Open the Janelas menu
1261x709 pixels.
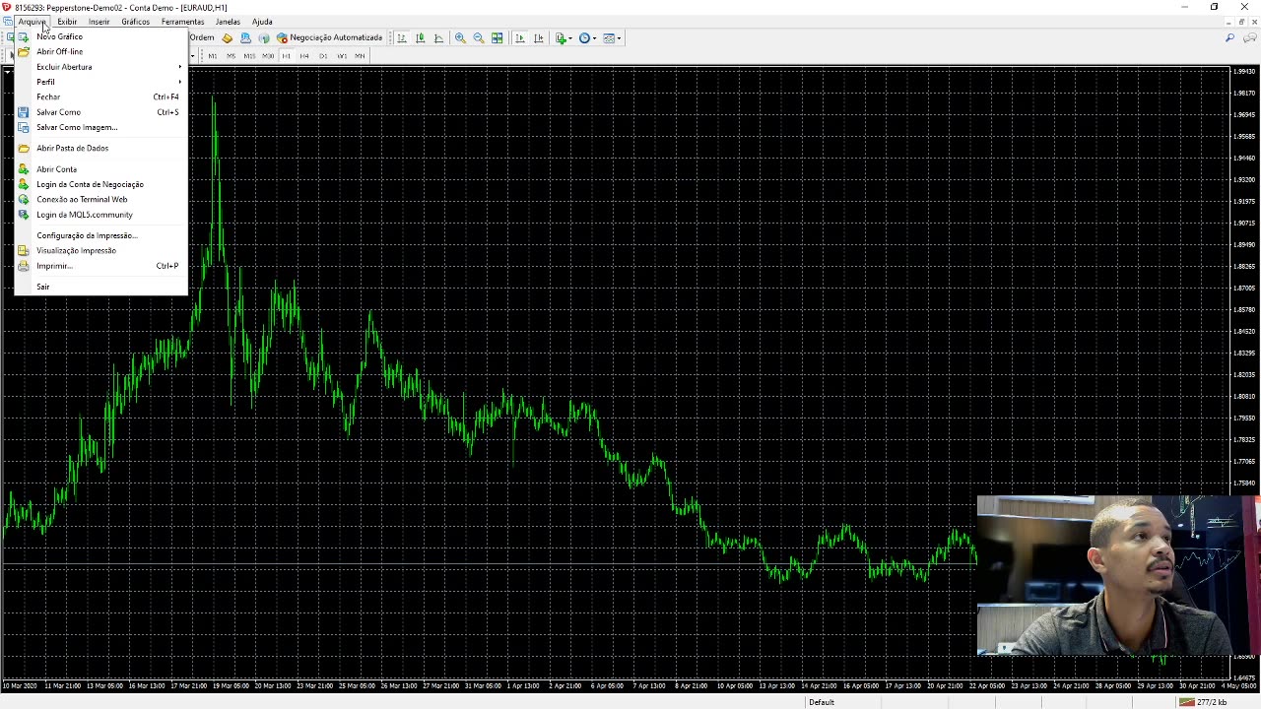[228, 22]
